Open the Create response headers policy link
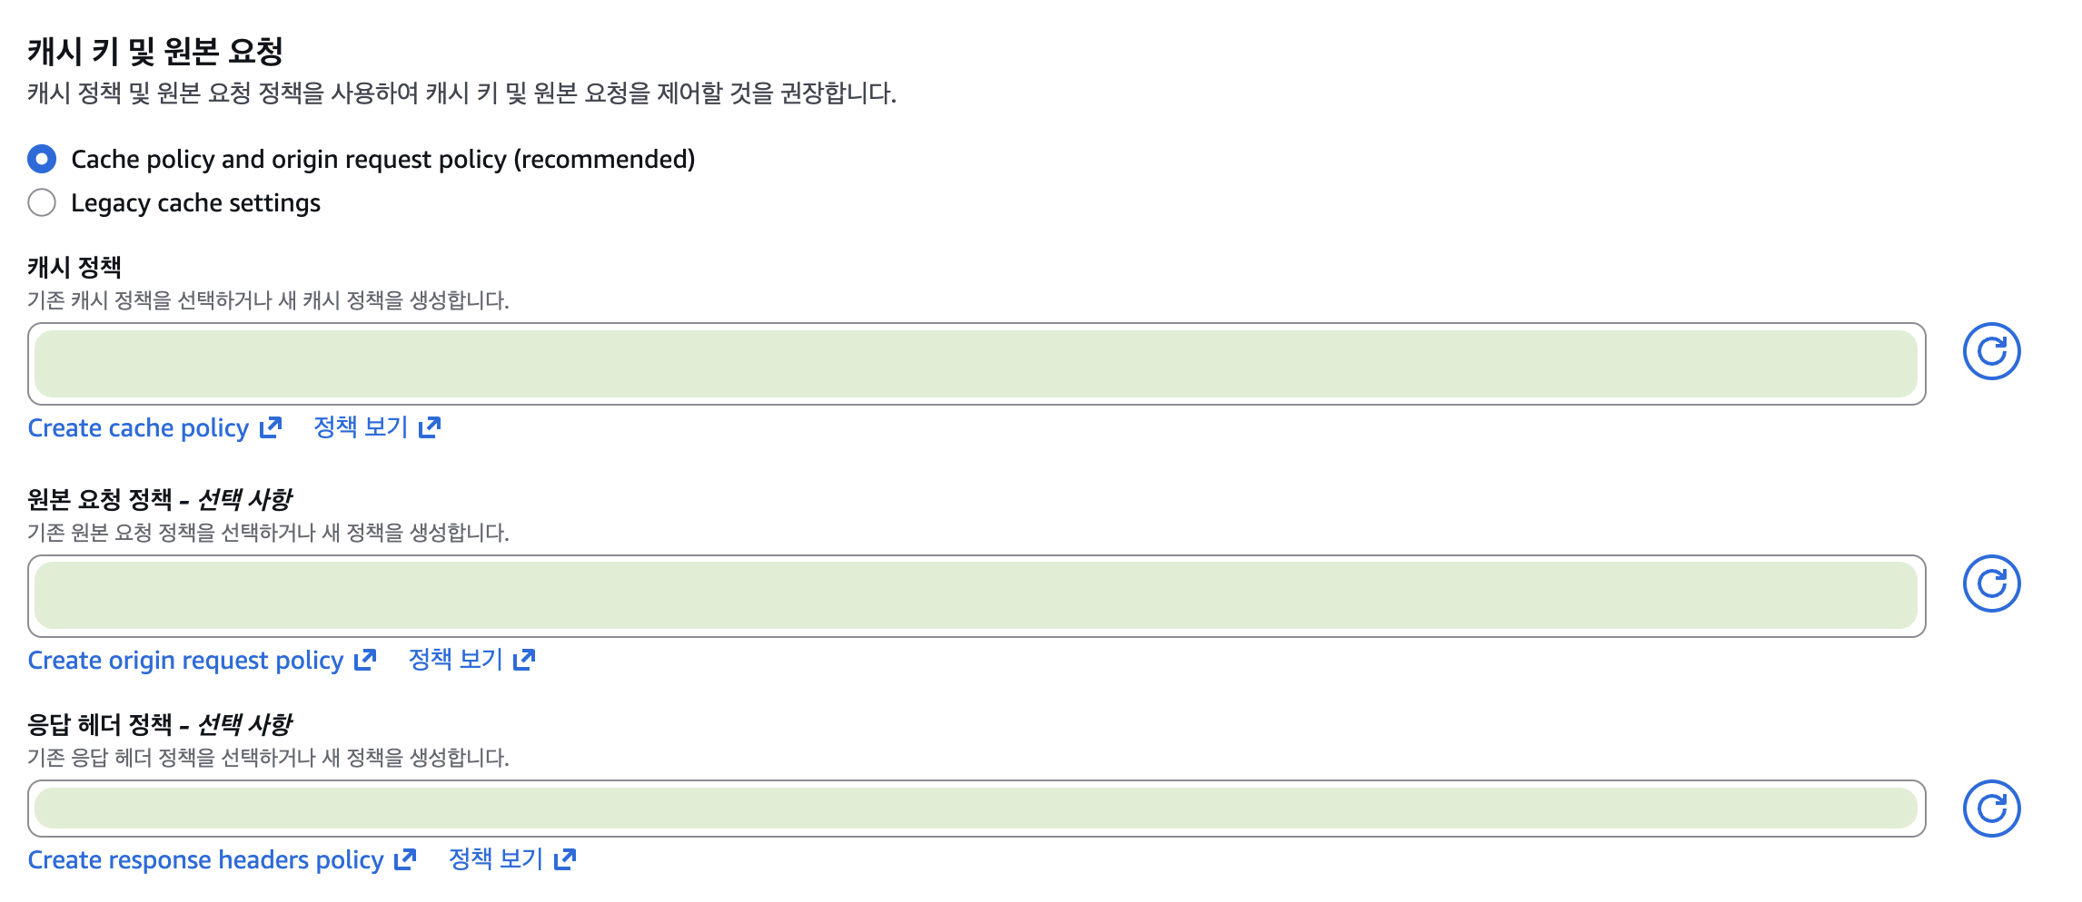 204,858
